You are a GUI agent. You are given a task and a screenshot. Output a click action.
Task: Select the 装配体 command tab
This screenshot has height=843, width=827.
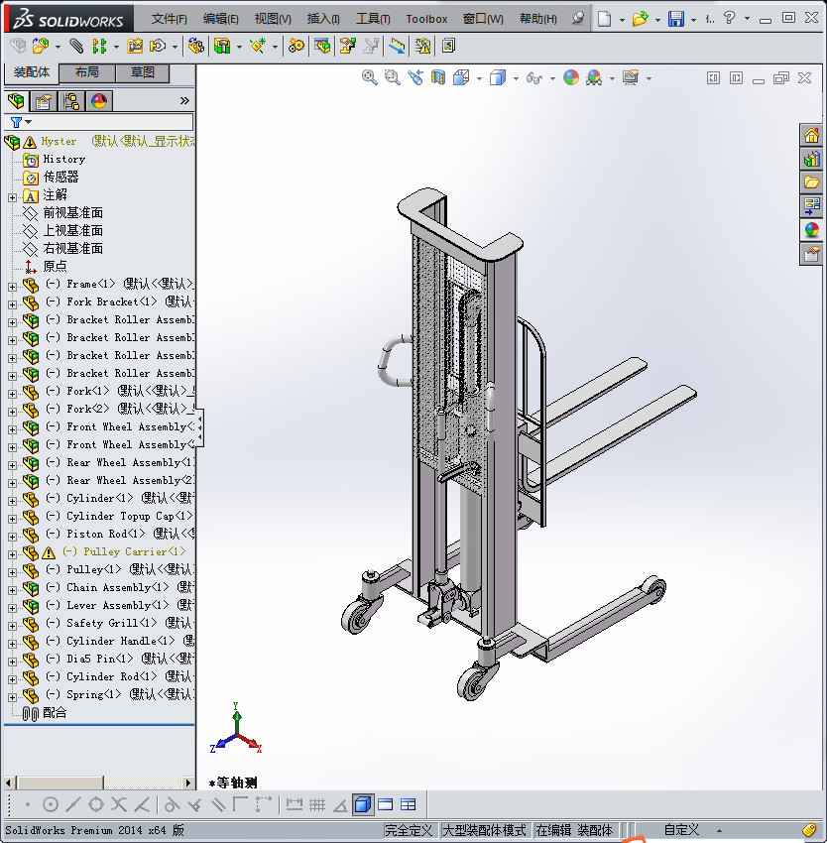click(32, 72)
